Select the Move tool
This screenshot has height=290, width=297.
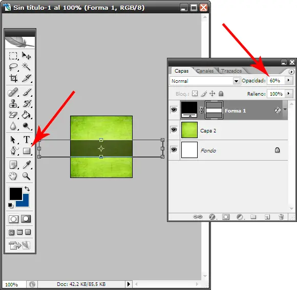(x=26, y=56)
